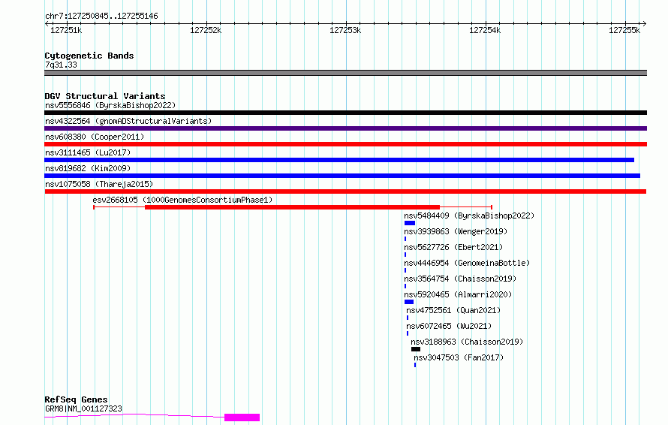Click the nsv3939863 (Wenger2019) label
The width and height of the screenshot is (668, 425).
coord(456,231)
